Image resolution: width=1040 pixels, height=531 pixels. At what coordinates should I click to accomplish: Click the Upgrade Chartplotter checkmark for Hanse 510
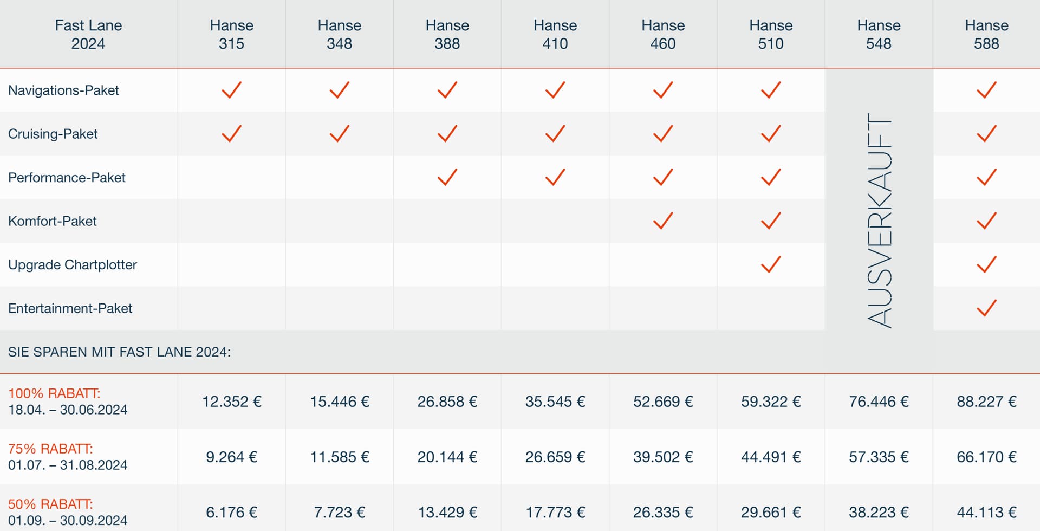770,264
